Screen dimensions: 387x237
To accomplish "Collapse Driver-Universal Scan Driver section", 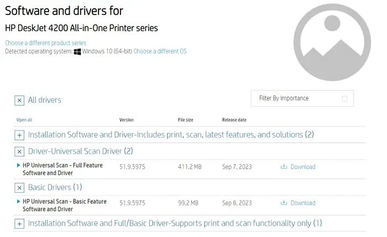I will 19,151.
